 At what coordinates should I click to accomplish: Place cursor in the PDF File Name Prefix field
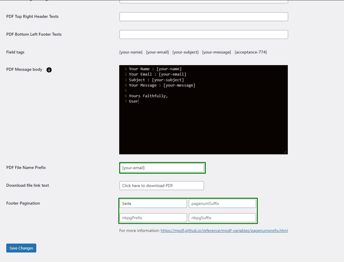point(161,168)
